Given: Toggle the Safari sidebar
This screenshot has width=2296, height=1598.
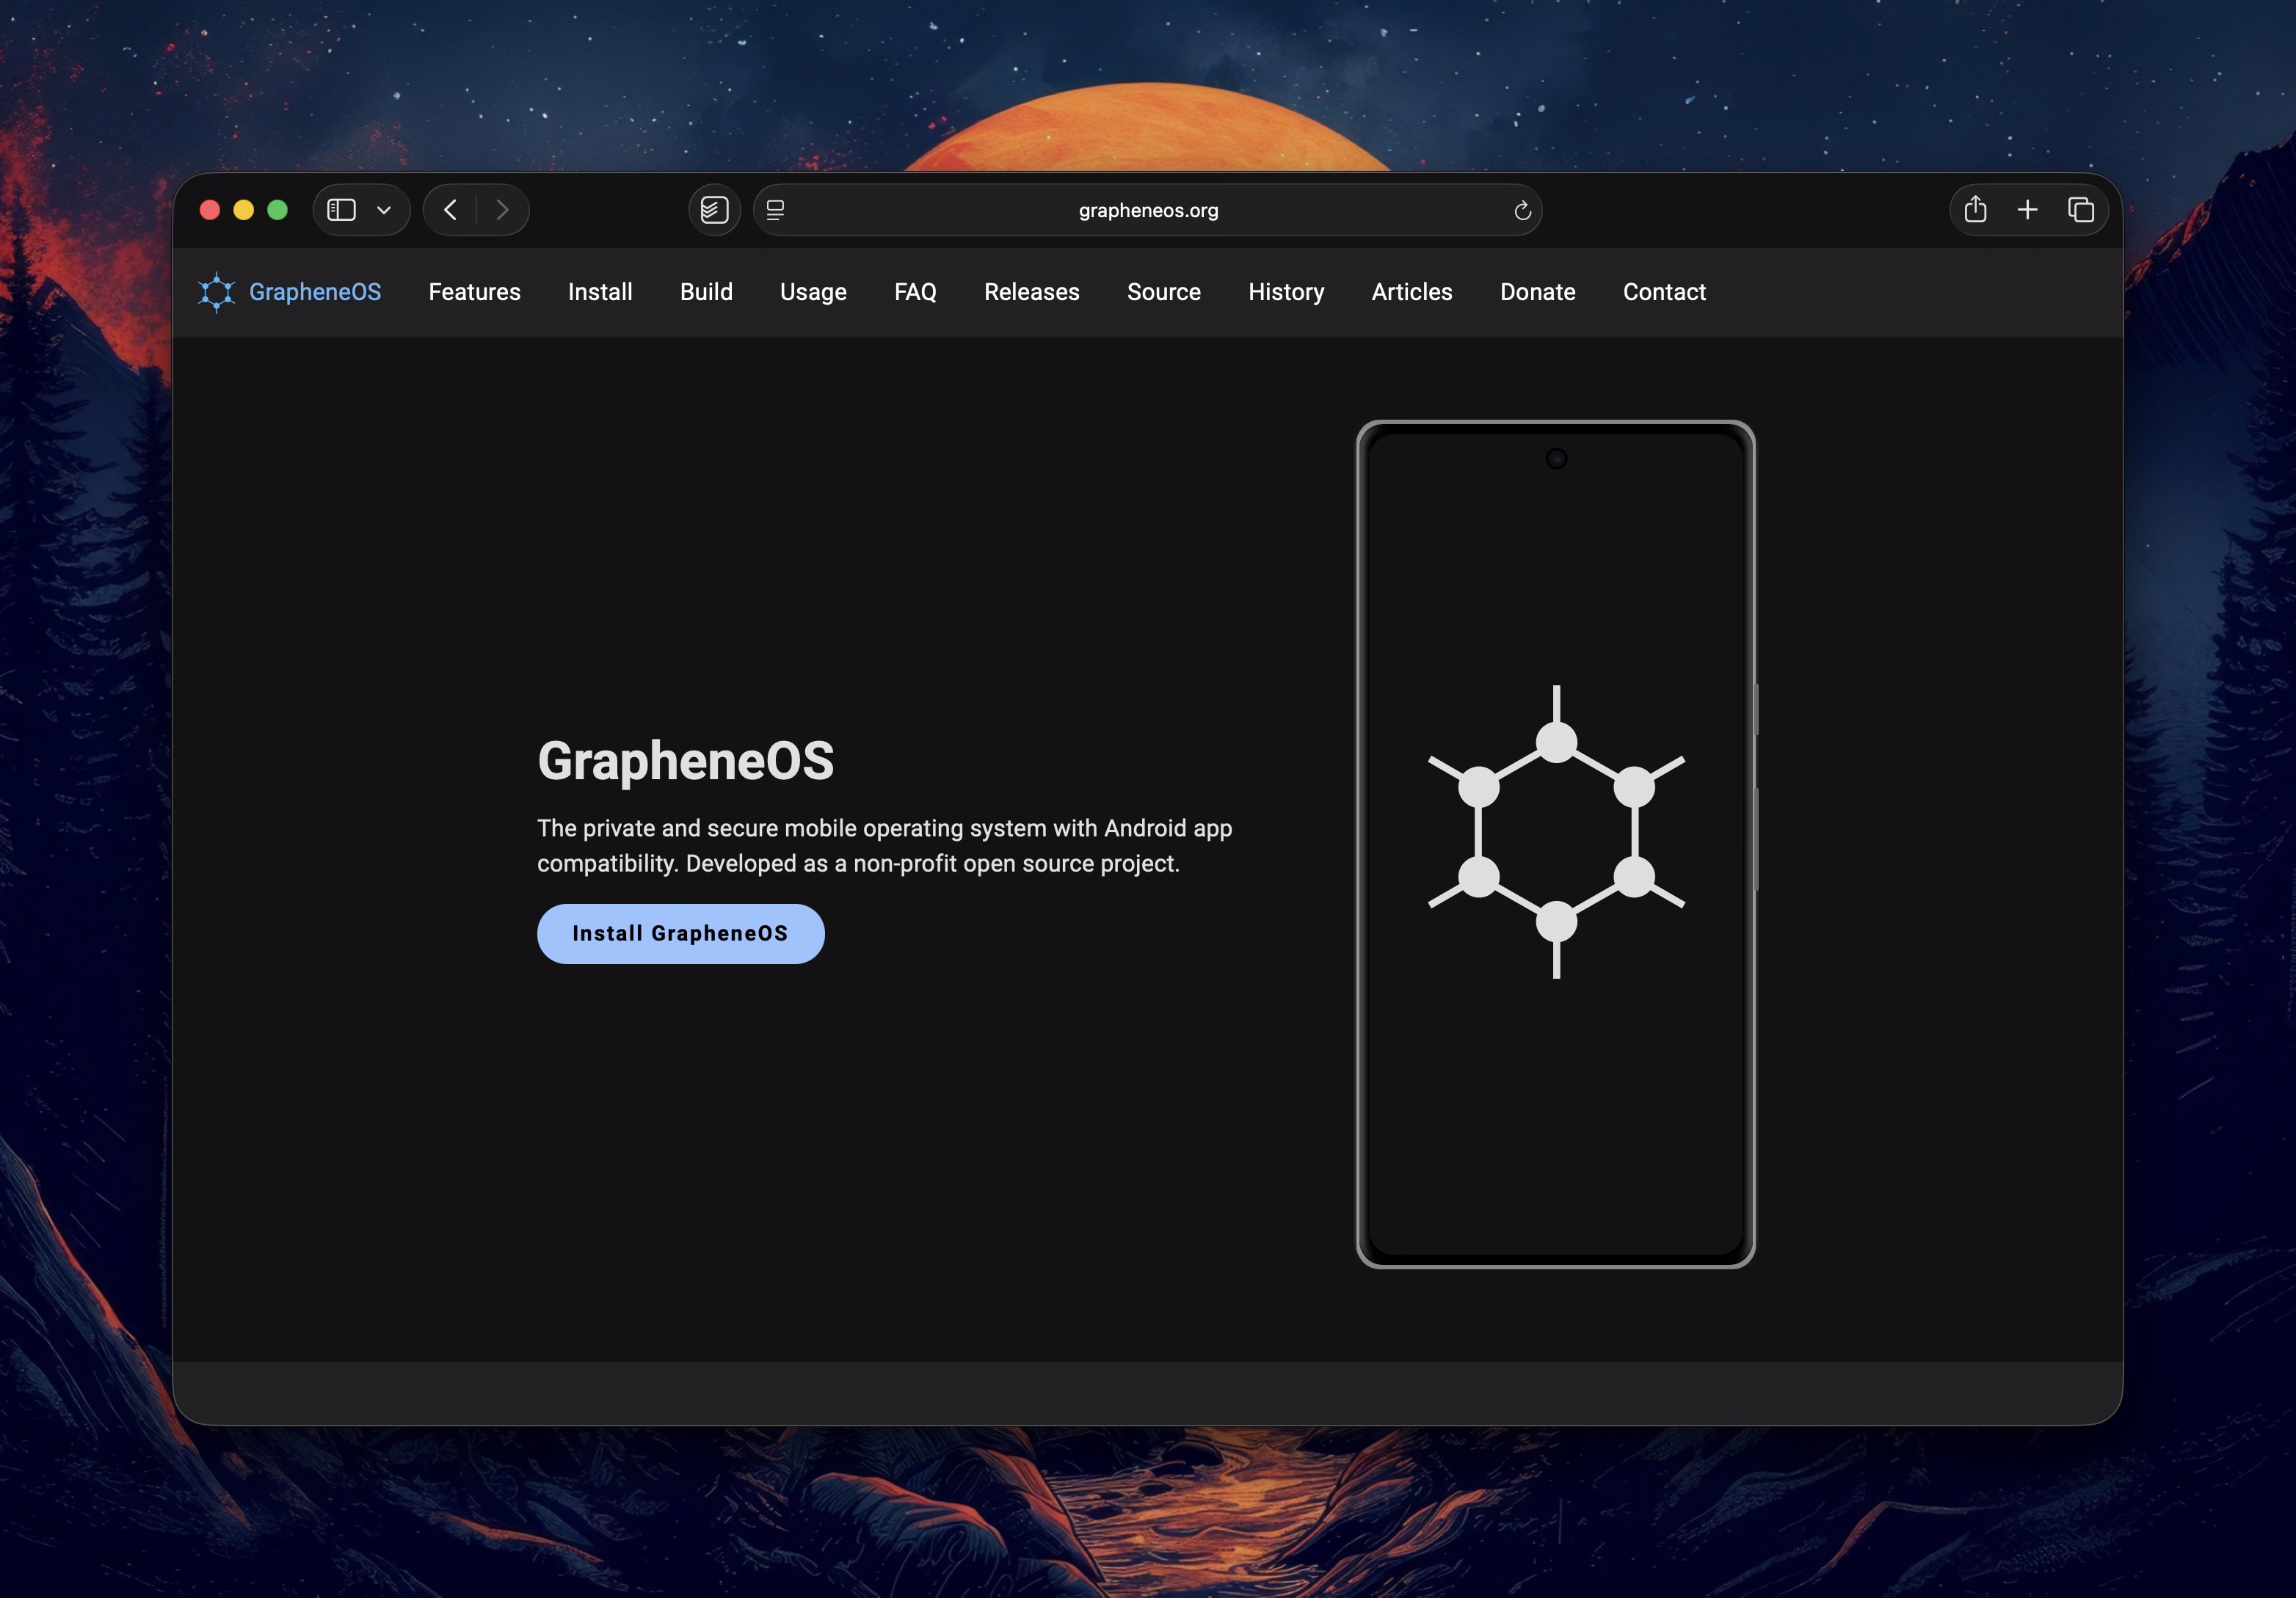Looking at the screenshot, I should (342, 210).
